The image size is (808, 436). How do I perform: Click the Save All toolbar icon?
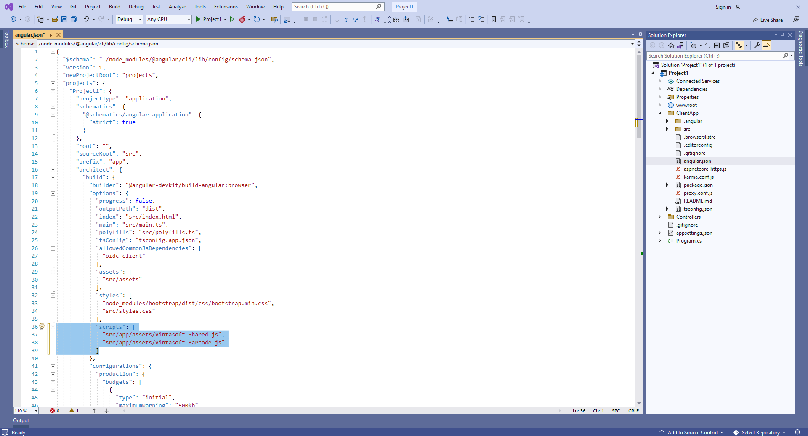pos(74,19)
